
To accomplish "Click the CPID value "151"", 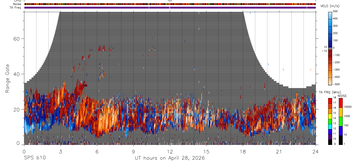I will (x=170, y=1).
